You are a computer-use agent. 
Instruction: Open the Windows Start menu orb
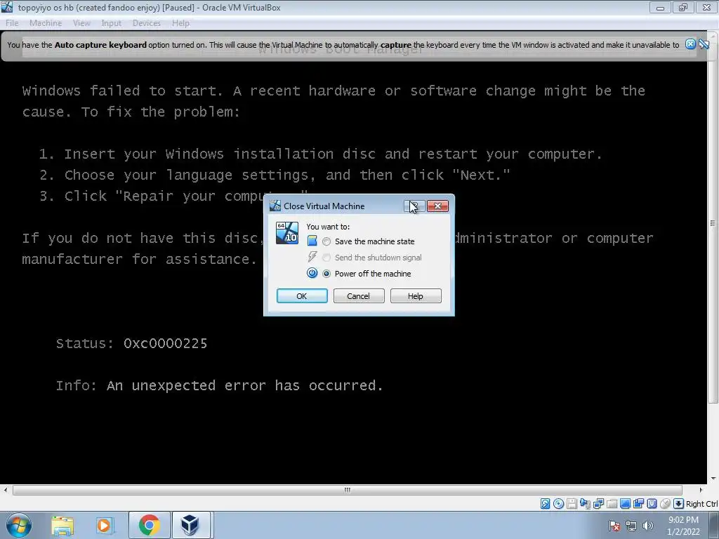[19, 525]
